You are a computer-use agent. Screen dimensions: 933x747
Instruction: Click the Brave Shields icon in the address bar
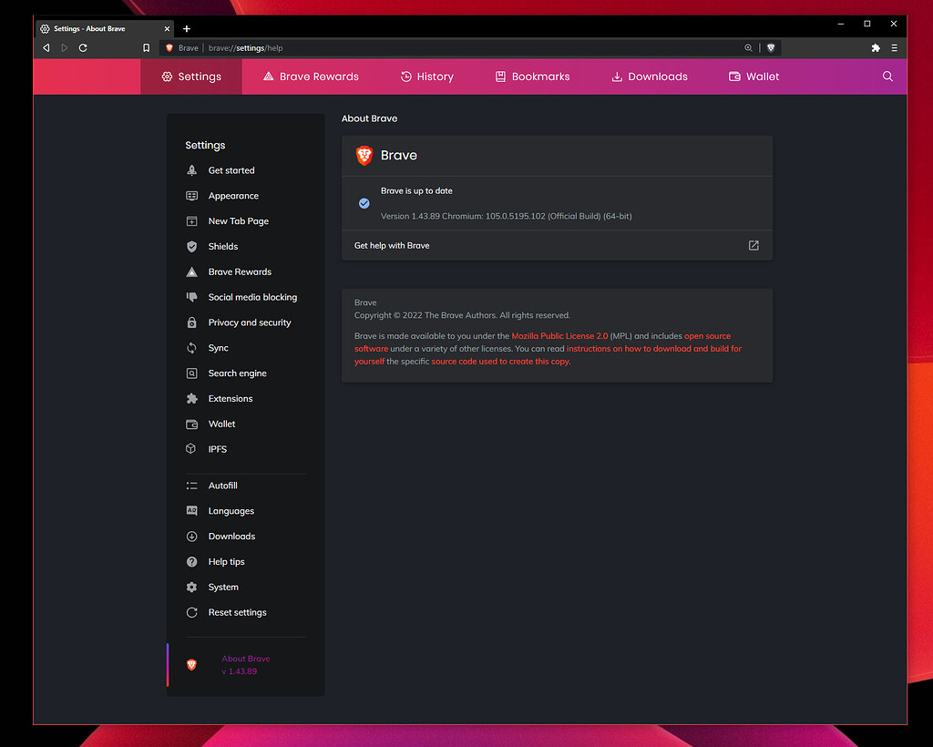(771, 47)
